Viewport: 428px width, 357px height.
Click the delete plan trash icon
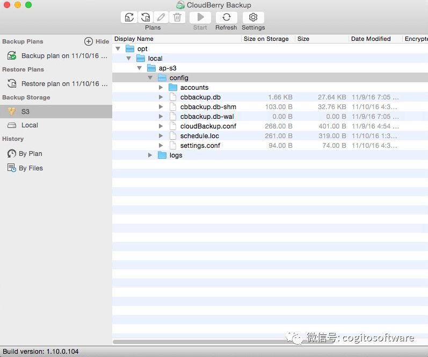[x=177, y=18]
